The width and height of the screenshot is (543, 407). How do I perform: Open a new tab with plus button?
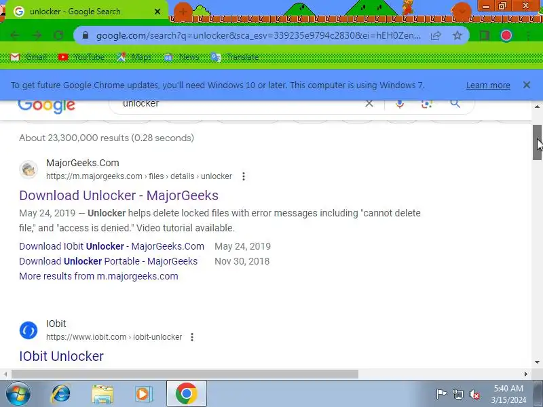183,12
